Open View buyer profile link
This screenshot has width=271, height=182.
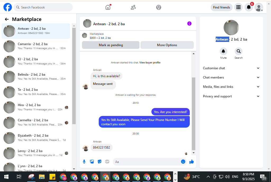[150, 63]
